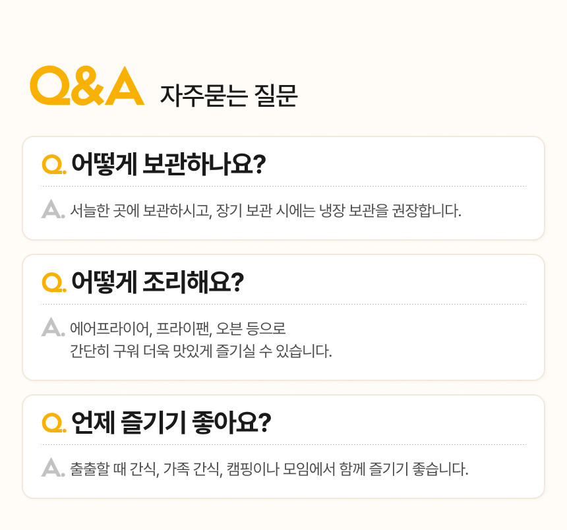Tap the Q icon before 언제 즐기기 좋아요?
567x530 pixels.
pos(52,422)
